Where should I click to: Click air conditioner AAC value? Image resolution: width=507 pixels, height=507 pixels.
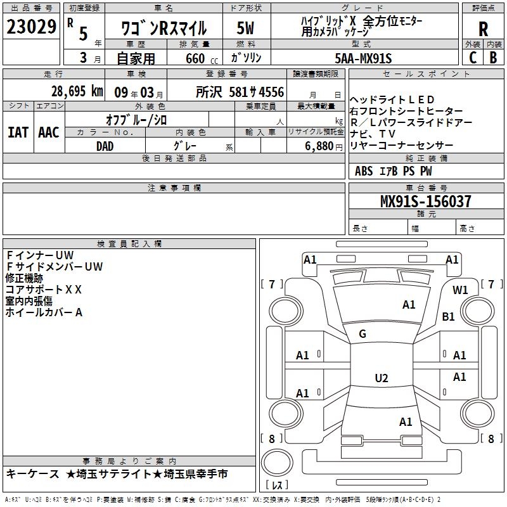(49, 132)
